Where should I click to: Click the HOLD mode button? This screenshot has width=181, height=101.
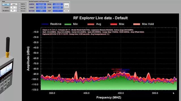pyautogui.click(x=14, y=4)
